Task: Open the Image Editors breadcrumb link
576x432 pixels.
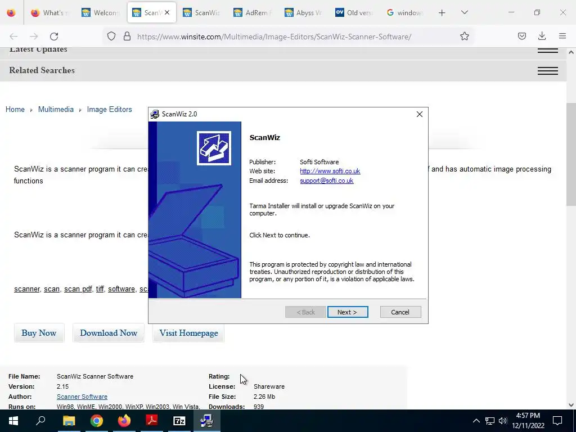Action: (x=110, y=110)
